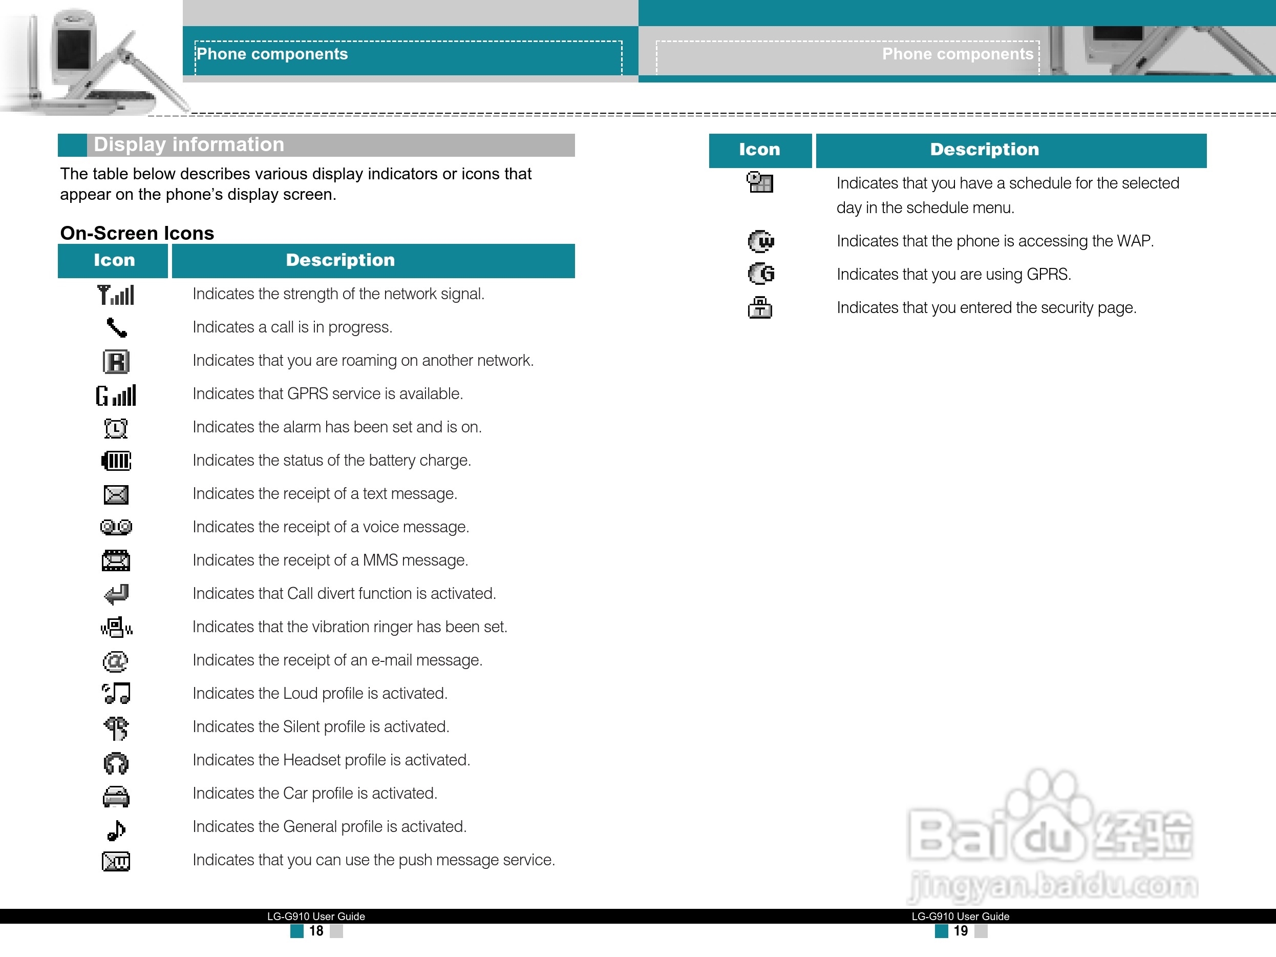Click the security page lock icon
1276x957 pixels.
760,308
